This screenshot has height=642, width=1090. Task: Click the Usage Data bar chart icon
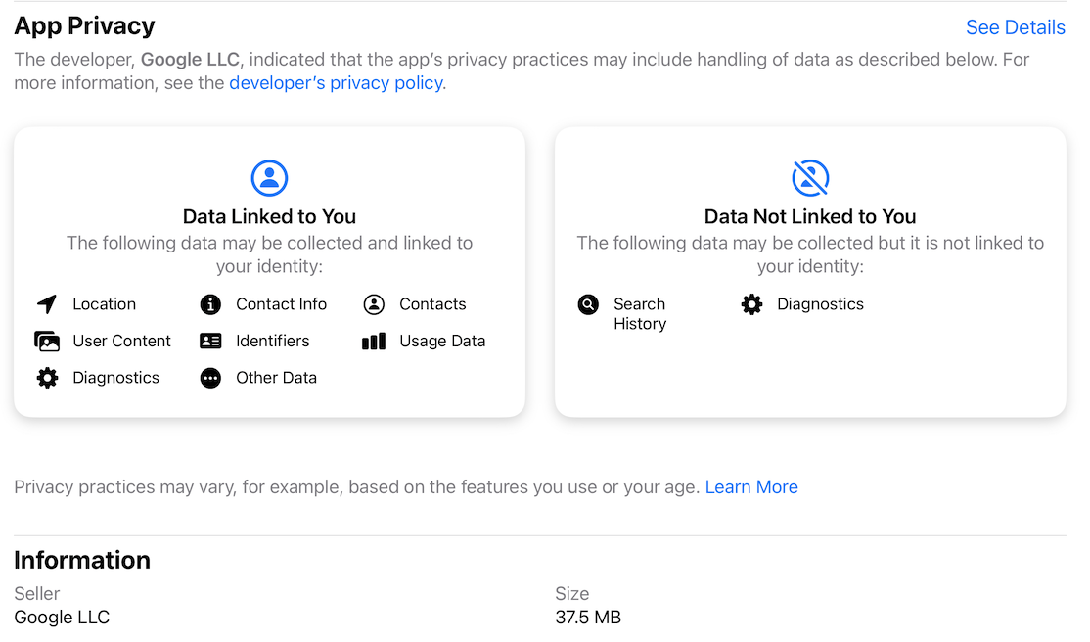coord(374,341)
